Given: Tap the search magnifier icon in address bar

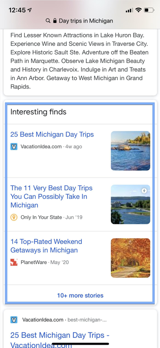Looking at the screenshot, I should pos(48,21).
